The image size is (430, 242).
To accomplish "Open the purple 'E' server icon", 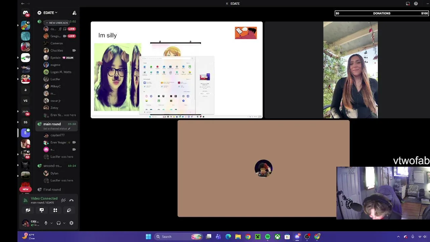I will [x=26, y=133].
